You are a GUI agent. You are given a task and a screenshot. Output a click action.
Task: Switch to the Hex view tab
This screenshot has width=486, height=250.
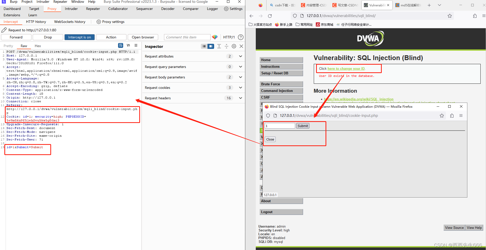38,46
